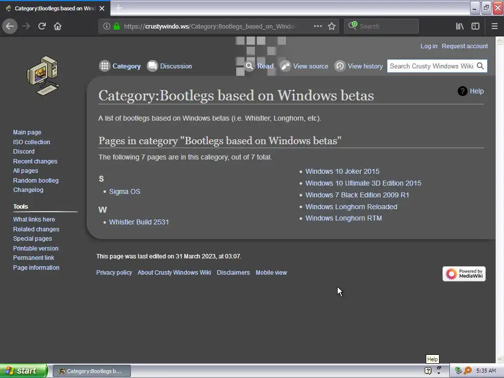The height and width of the screenshot is (378, 504).
Task: Open Windows 10 Ultimate 3D Edition 2015
Action: 363,183
